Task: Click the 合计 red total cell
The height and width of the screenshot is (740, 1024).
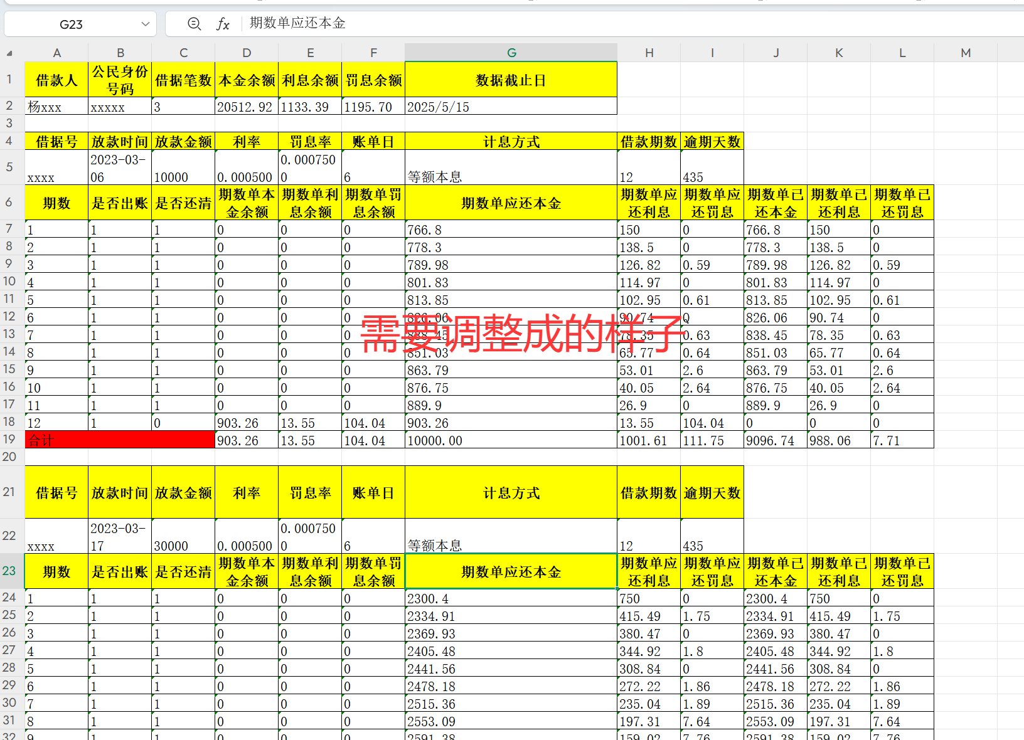Action: coord(119,440)
